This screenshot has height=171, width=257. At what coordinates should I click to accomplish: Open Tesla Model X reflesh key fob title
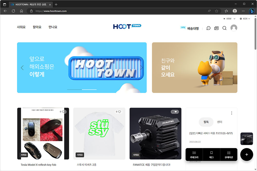point(38,165)
